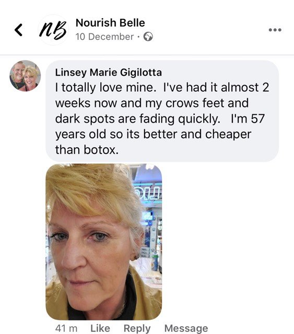Open the three-dot more options menu

[275, 30]
